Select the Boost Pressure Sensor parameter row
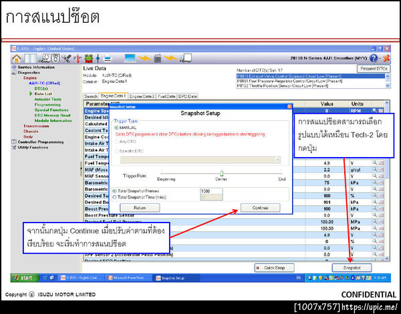Screen dimensions: 401x314 pyautogui.click(x=233, y=215)
